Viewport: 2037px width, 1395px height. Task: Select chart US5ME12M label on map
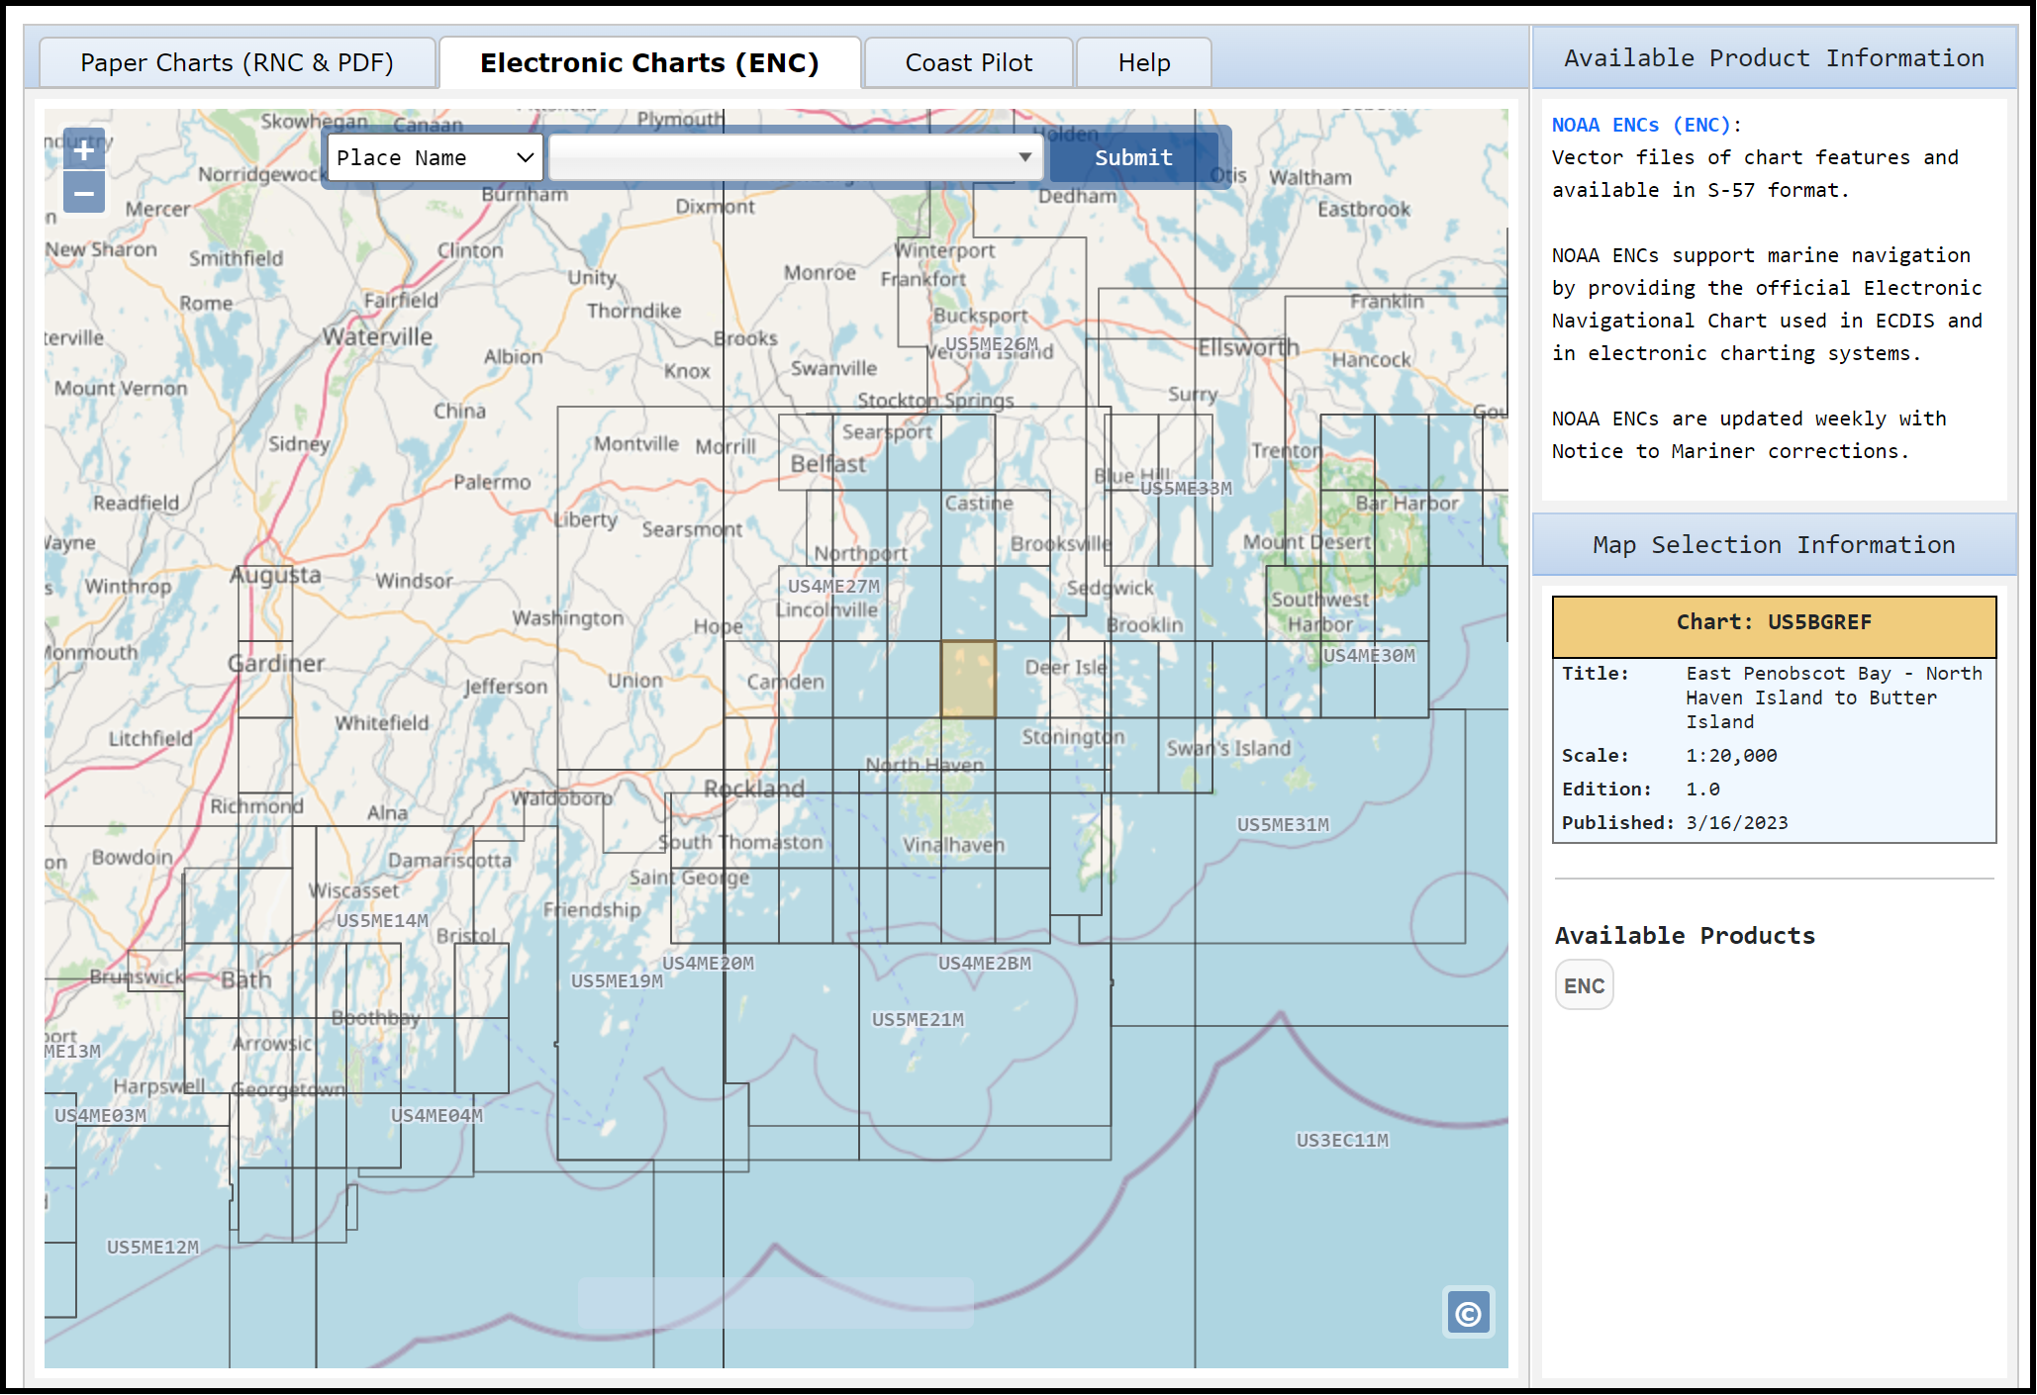point(152,1247)
